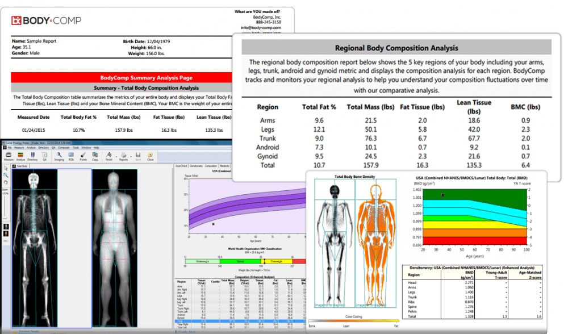The width and height of the screenshot is (568, 334).
Task: Click the soft tissue body scan image
Action: 115,248
